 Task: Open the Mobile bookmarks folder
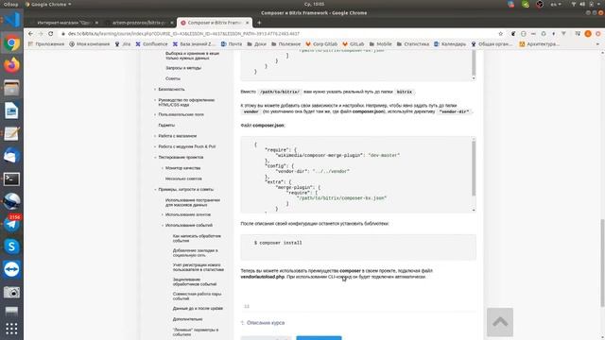pyautogui.click(x=380, y=44)
